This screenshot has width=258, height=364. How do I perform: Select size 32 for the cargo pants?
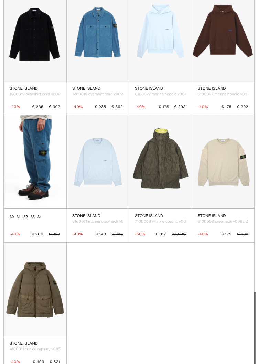pos(25,217)
